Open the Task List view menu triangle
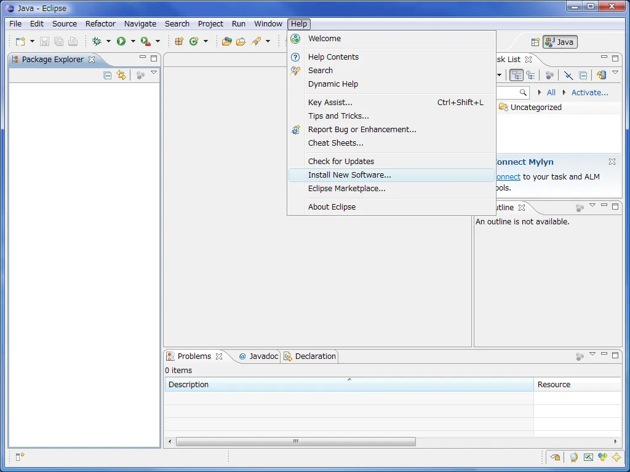Viewport: 630px width, 472px height. pyautogui.click(x=615, y=73)
